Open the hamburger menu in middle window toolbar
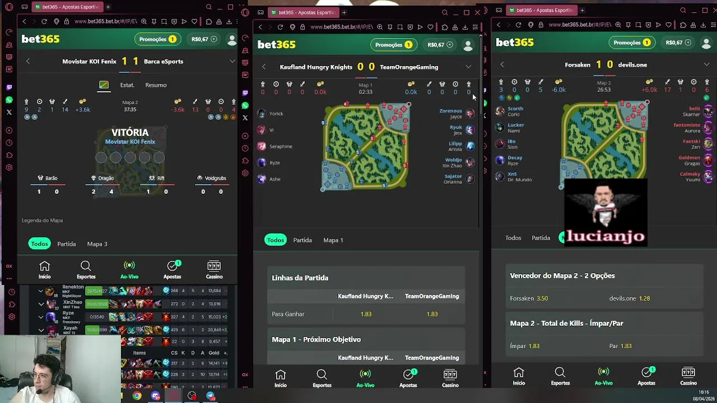 click(475, 27)
